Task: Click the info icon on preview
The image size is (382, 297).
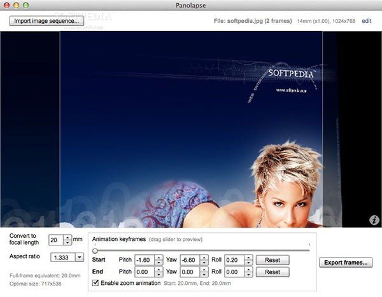Action: tap(374, 220)
